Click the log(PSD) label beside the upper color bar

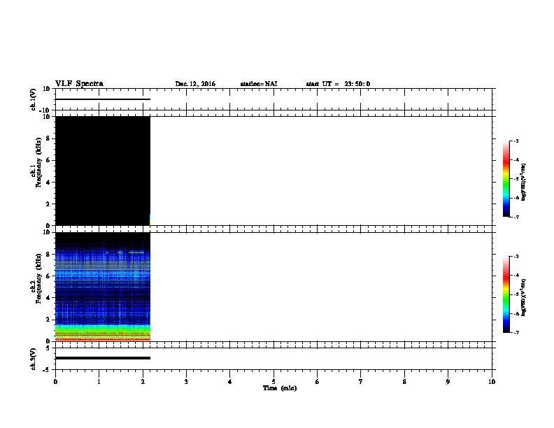pos(524,182)
